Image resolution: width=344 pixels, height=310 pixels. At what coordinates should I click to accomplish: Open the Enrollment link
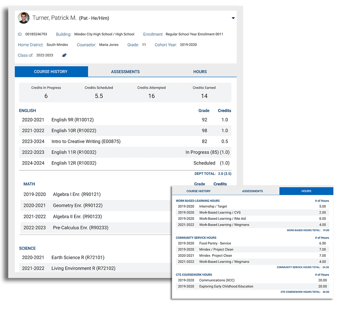(153, 34)
